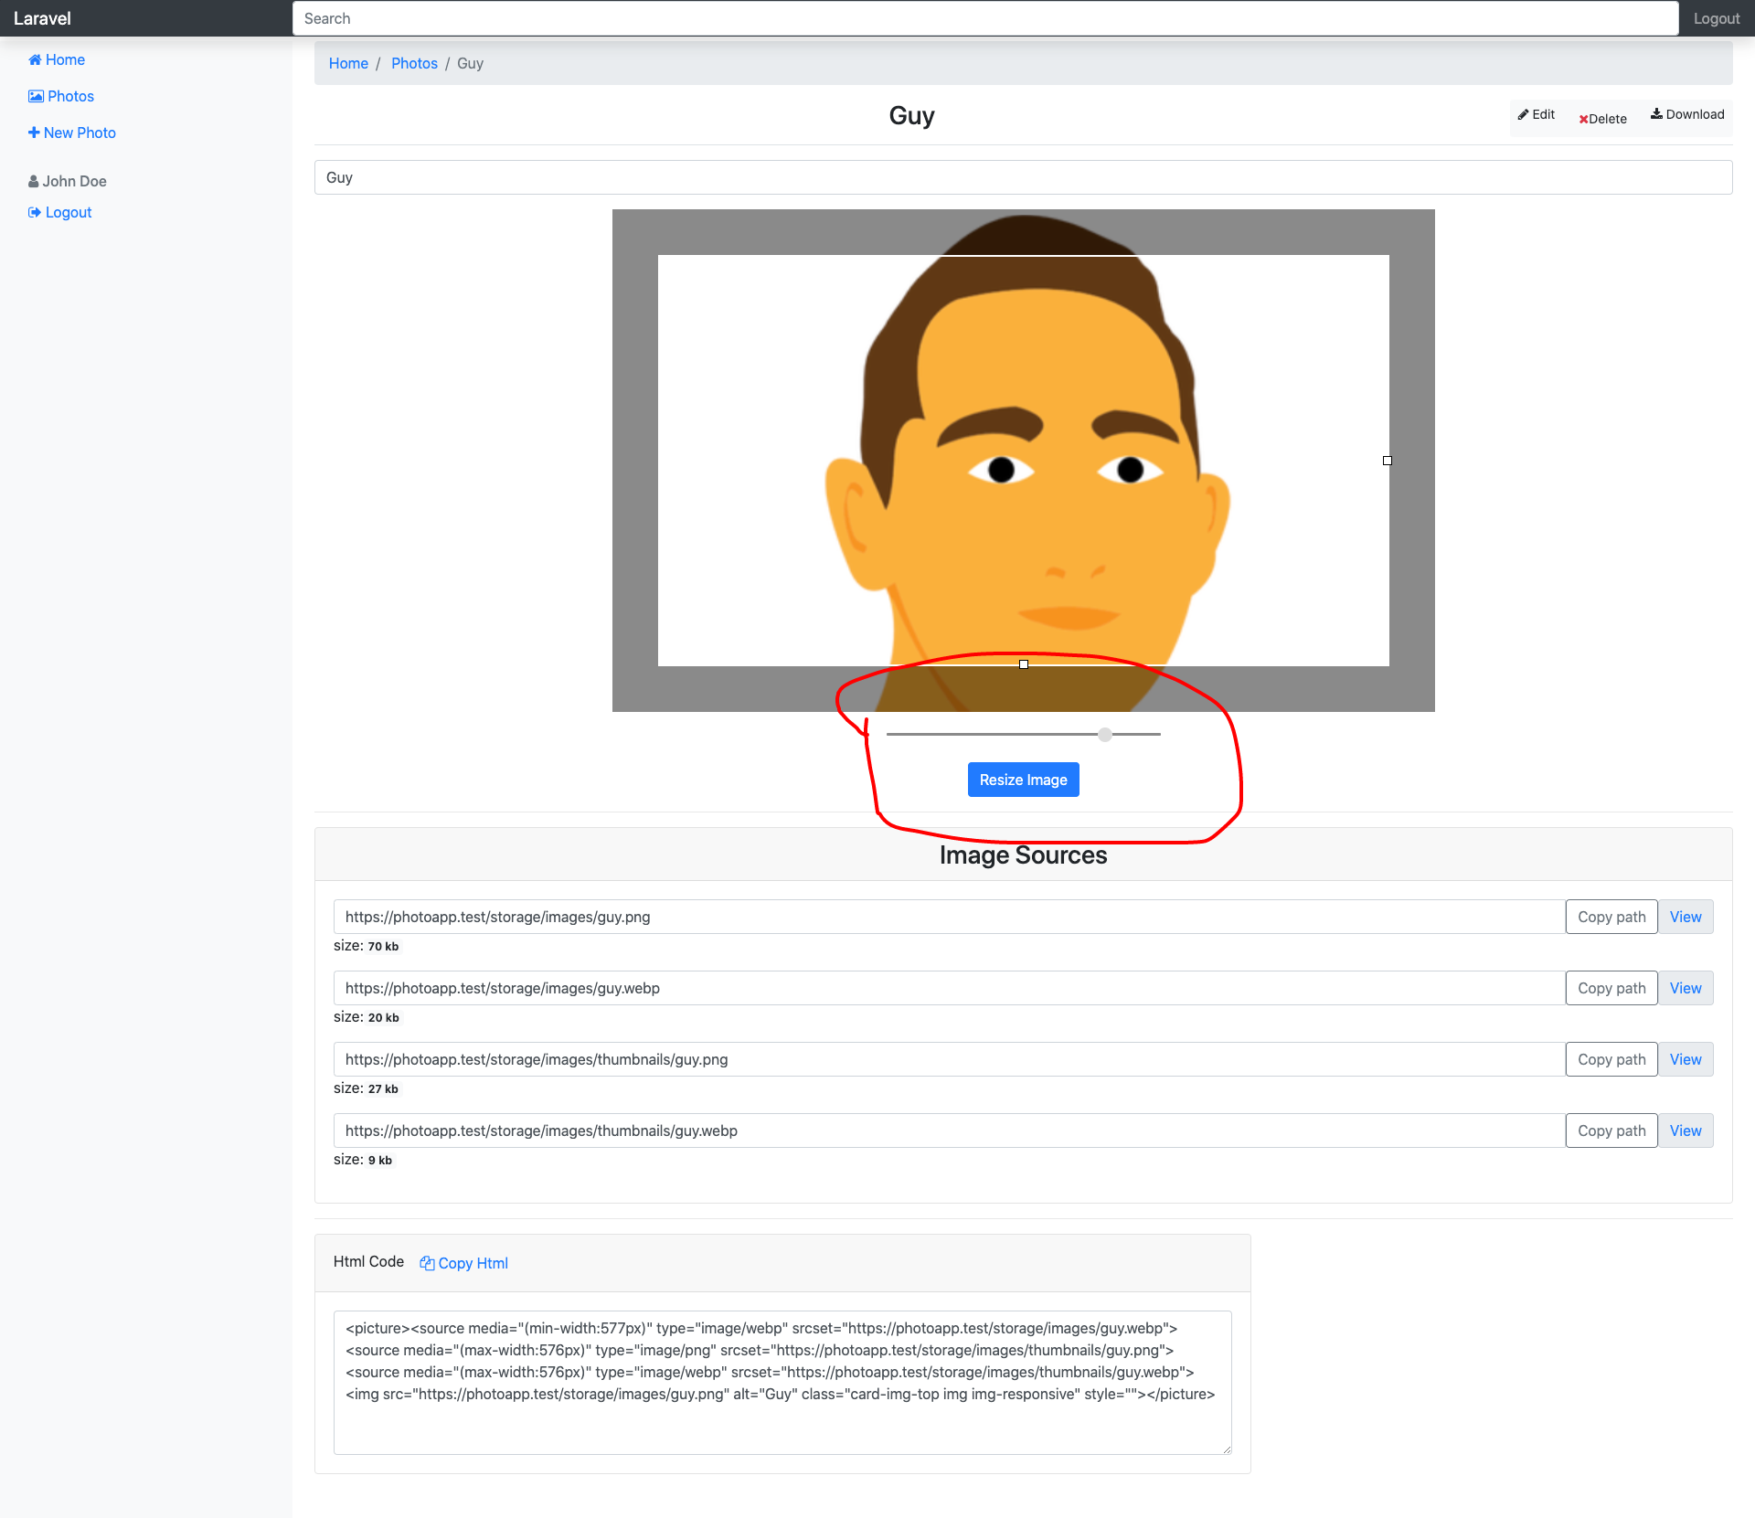The image size is (1755, 1518).
Task: Grab the right-edge crop handle
Action: click(x=1388, y=461)
